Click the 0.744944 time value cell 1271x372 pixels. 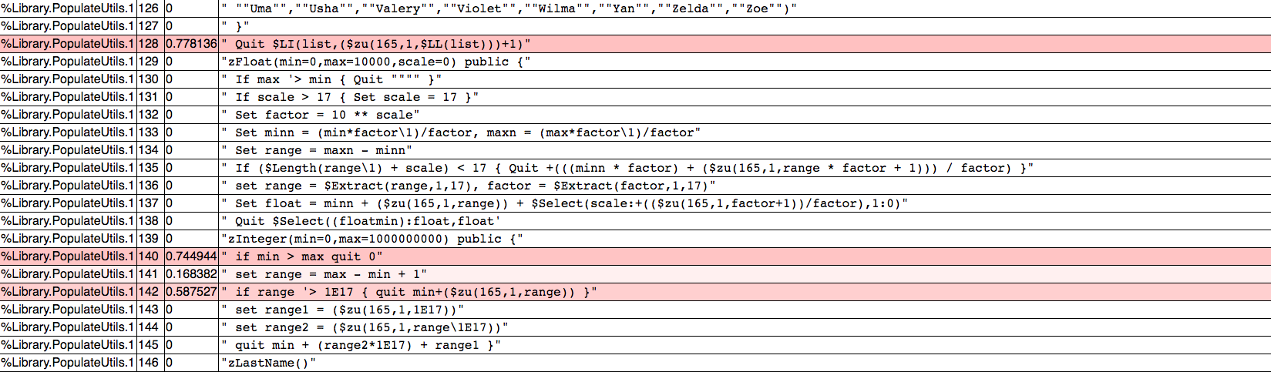pos(191,256)
